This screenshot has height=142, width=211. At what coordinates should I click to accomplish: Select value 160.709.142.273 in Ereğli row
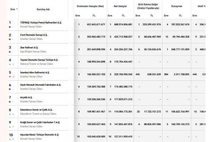(180, 124)
